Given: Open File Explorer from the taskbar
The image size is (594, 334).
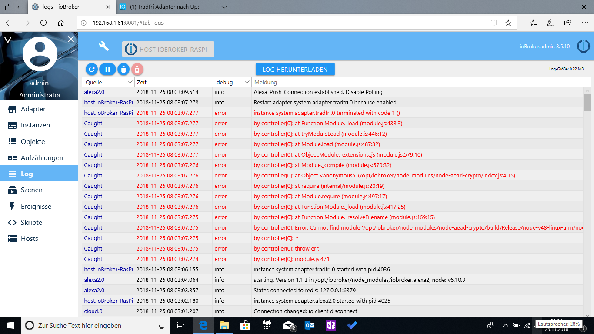Looking at the screenshot, I should 224,325.
